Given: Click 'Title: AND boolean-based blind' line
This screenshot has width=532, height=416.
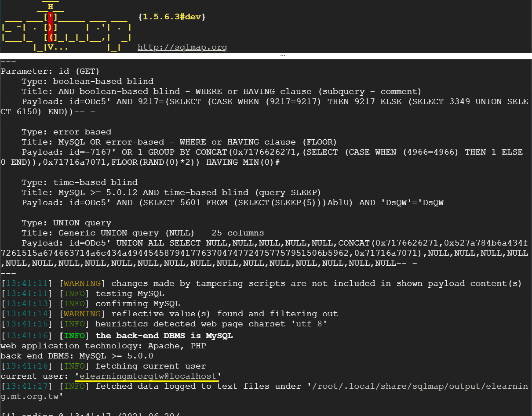Looking at the screenshot, I should pos(221,91).
